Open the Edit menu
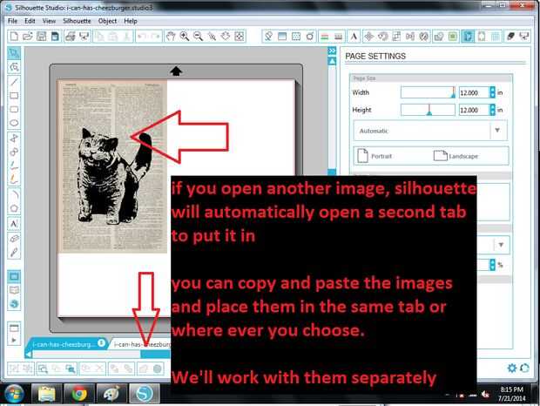This screenshot has height=406, width=540. pos(30,21)
